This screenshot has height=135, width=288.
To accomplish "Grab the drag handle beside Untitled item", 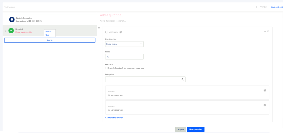I will [5, 31].
